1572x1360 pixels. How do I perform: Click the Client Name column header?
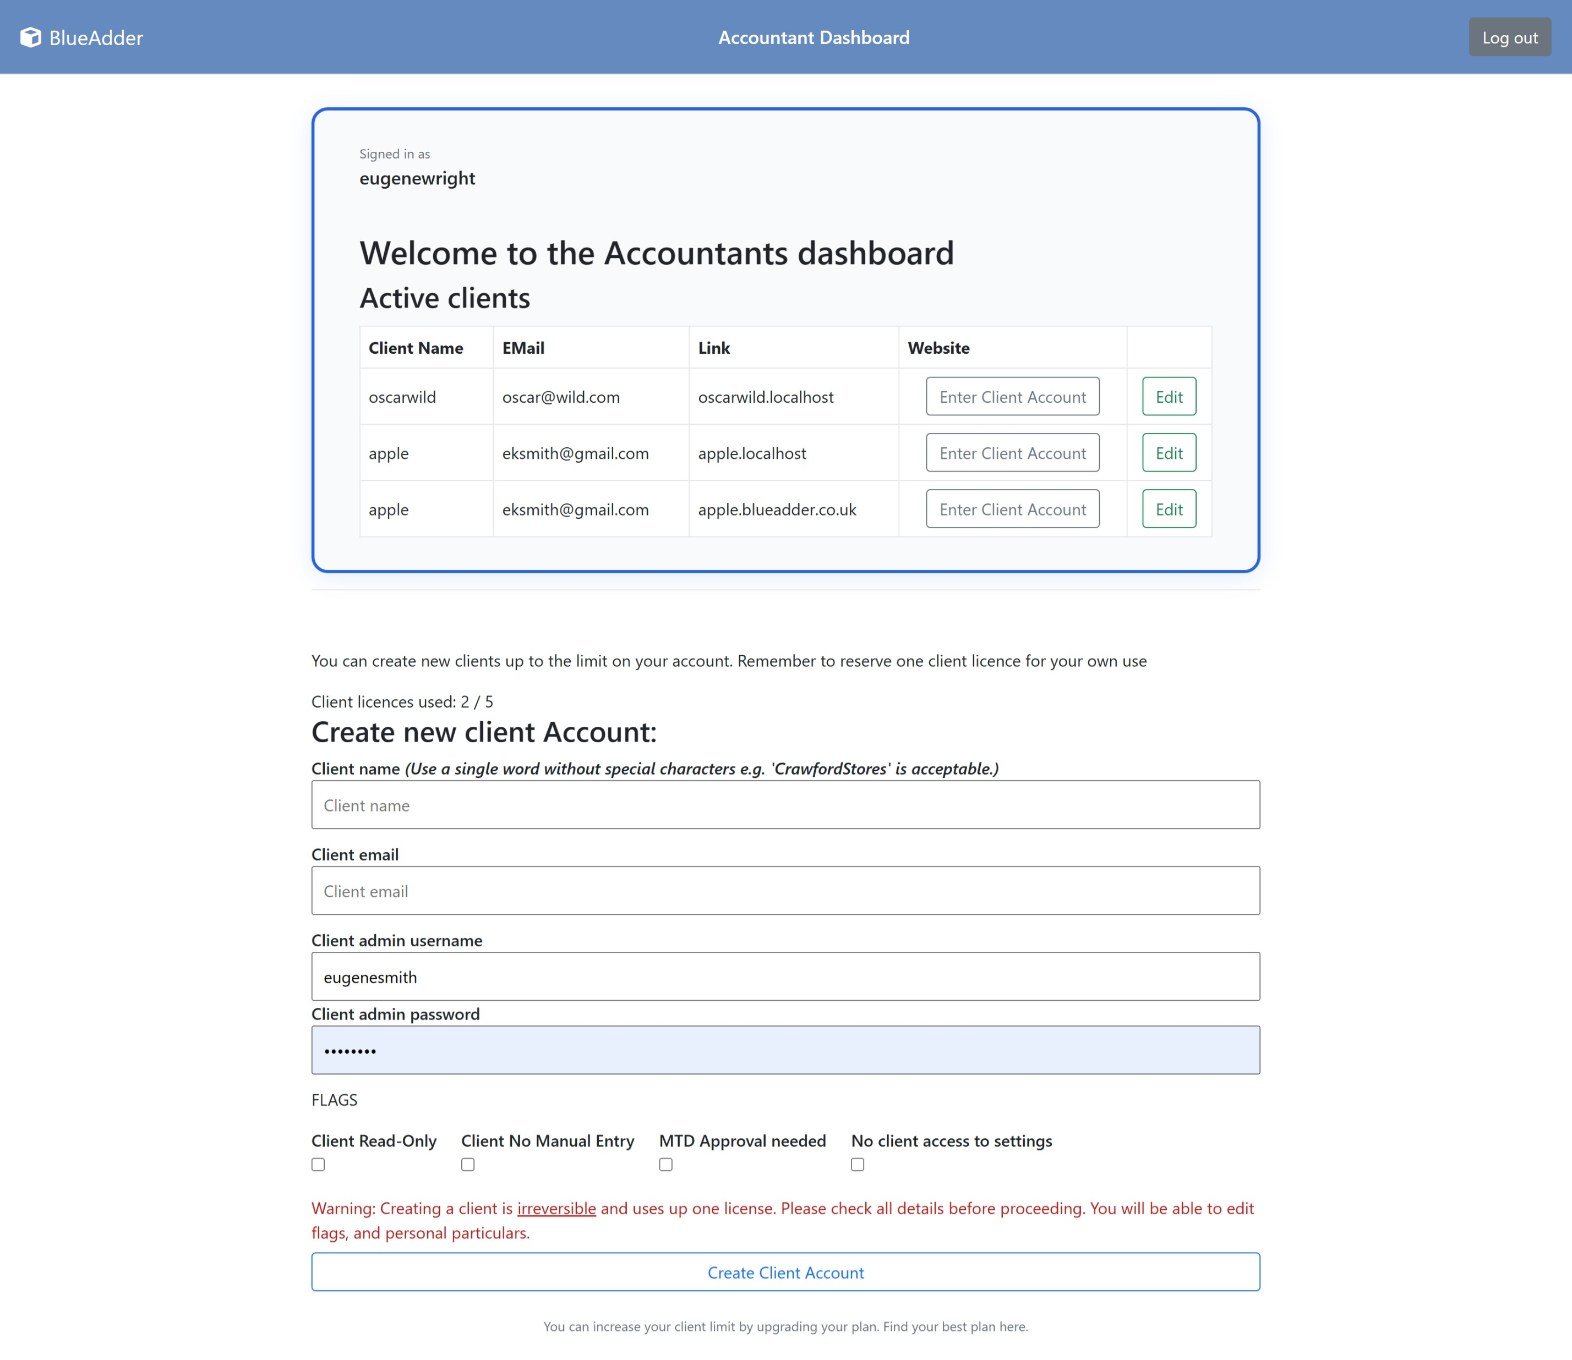(x=426, y=348)
